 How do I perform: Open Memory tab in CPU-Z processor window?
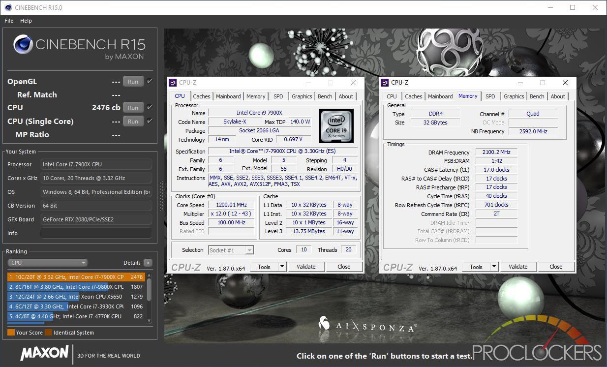coord(256,96)
